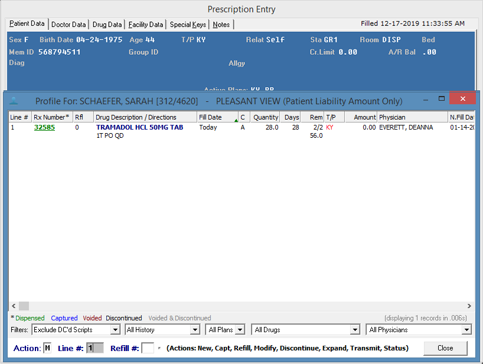483x364 pixels.
Task: Click the horizontal scrollbar's left arrow
Action: click(14, 306)
